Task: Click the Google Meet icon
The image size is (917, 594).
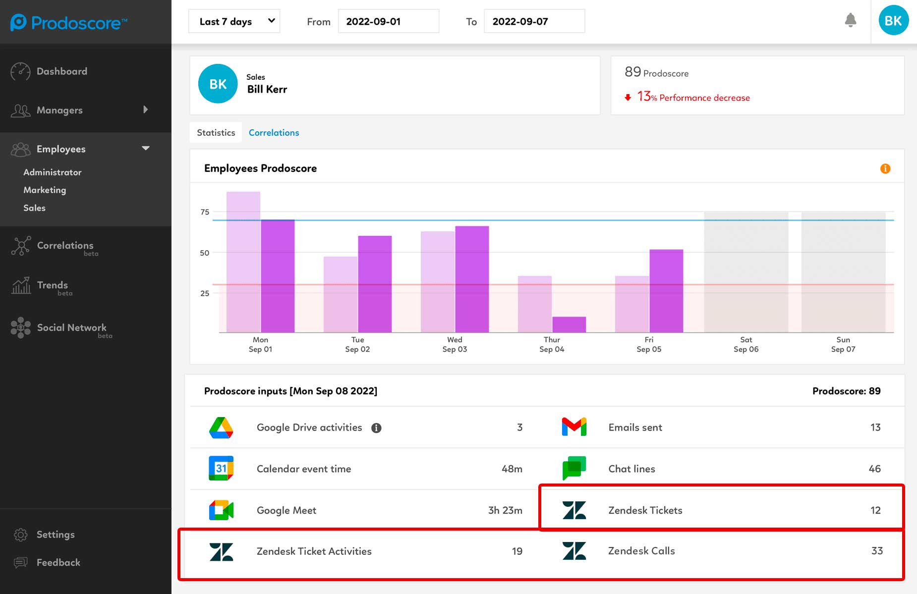Action: (221, 510)
